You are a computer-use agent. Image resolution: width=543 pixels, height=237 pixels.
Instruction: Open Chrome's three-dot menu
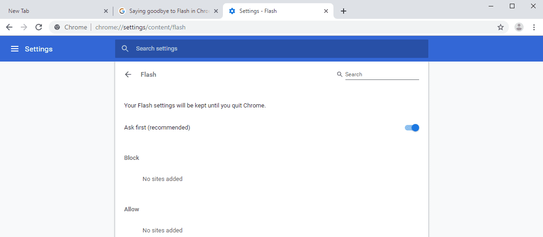click(x=534, y=27)
